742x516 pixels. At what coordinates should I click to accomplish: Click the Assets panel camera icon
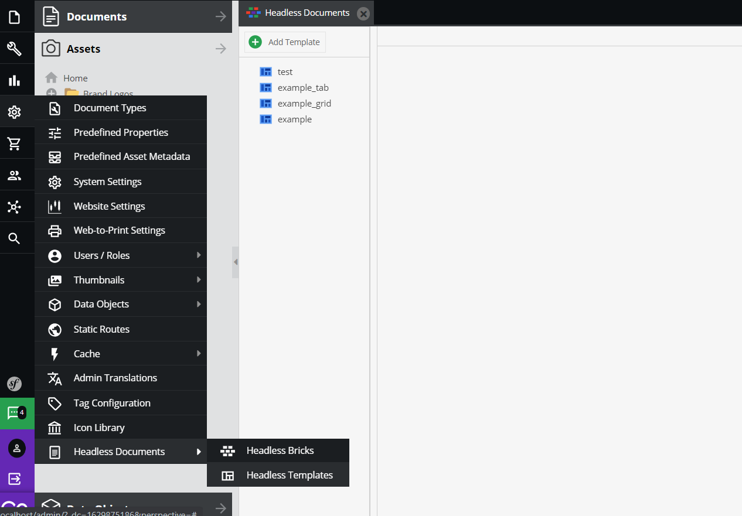(51, 49)
